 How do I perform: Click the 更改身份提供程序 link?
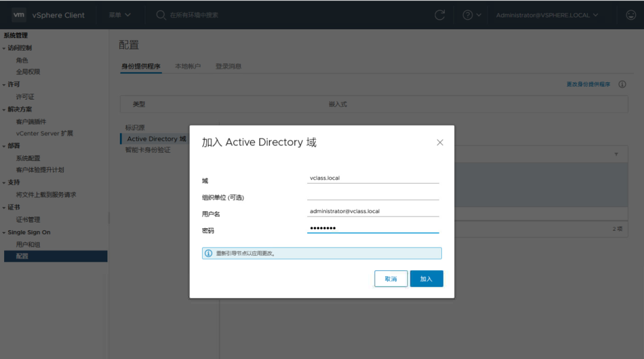[x=588, y=85]
